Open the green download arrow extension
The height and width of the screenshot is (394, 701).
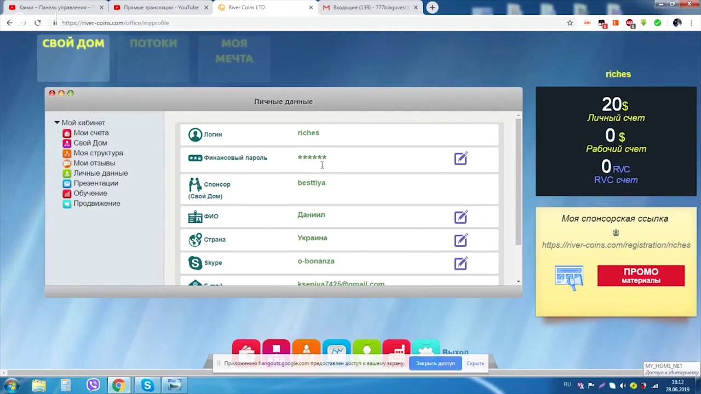(643, 23)
